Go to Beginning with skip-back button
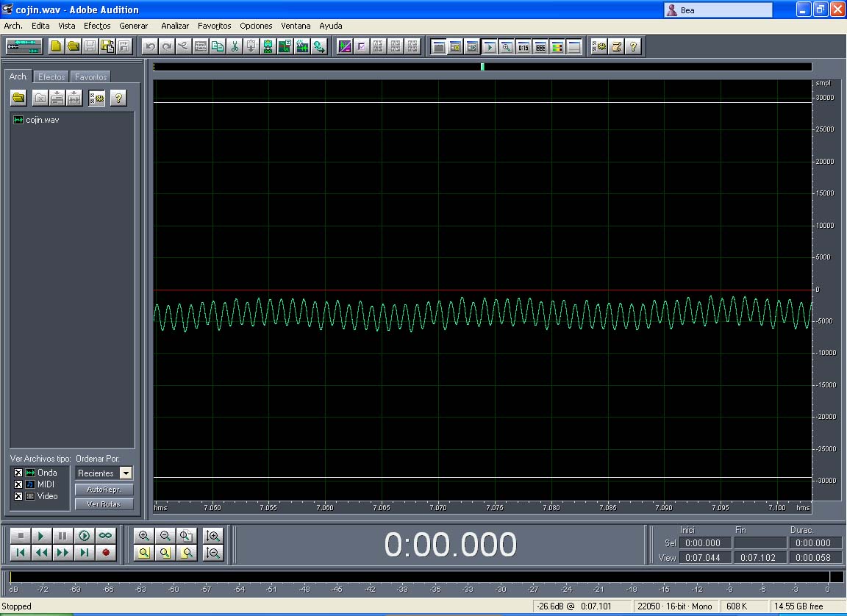847x616 pixels. (x=21, y=552)
